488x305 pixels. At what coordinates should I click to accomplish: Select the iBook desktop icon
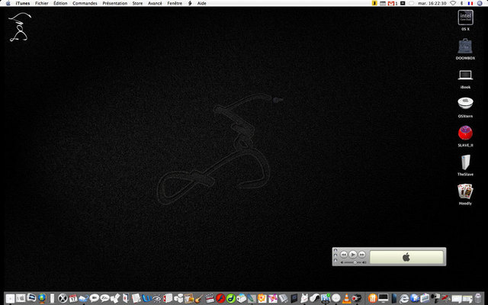coord(465,75)
